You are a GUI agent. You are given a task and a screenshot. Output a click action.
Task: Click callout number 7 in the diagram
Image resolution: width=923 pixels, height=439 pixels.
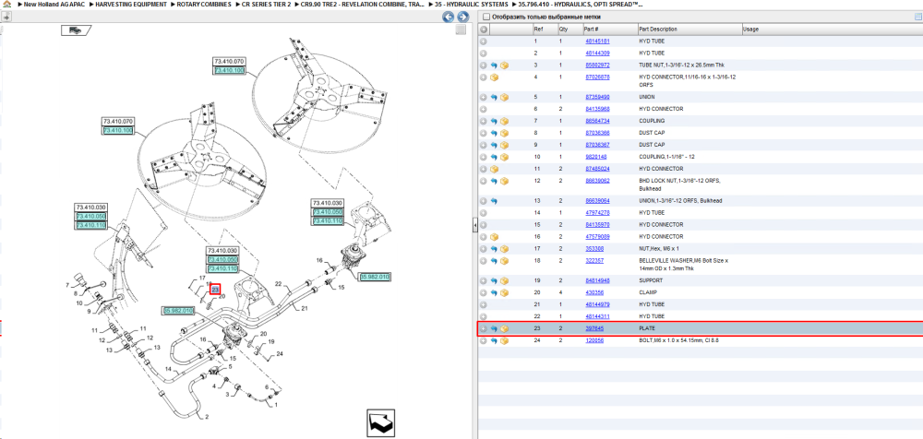[67, 285]
